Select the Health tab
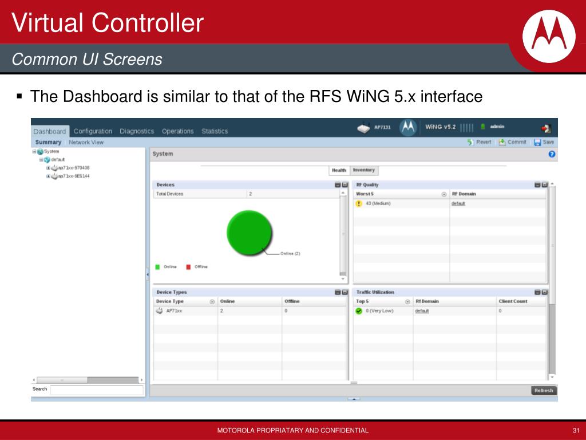This screenshot has width=586, height=440. [x=339, y=170]
